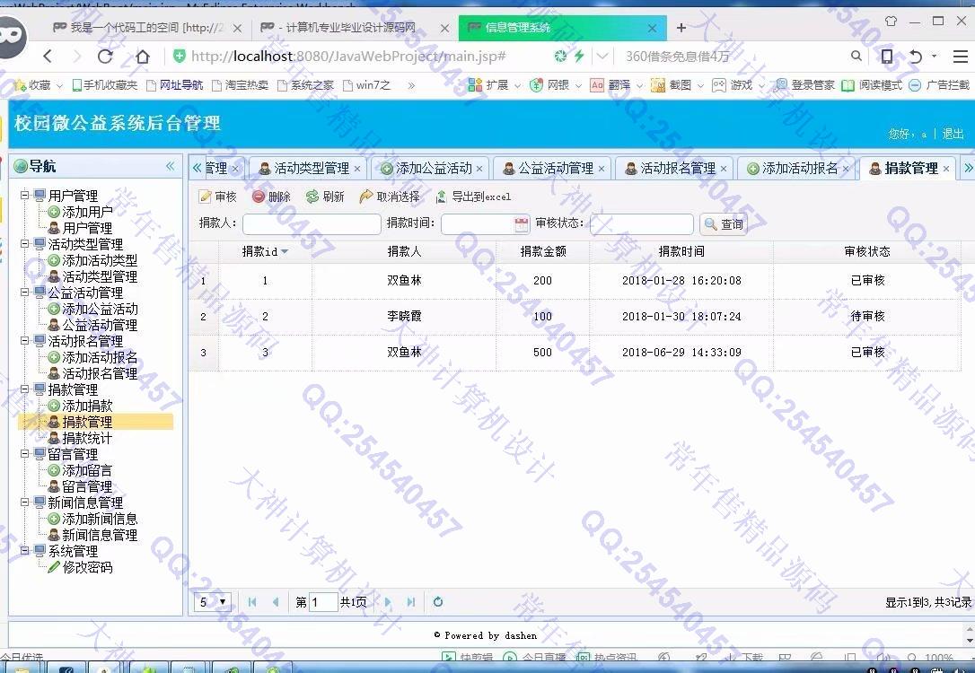The height and width of the screenshot is (673, 975).
Task: Collapse the 捐款管理 tree node
Action: click(24, 389)
